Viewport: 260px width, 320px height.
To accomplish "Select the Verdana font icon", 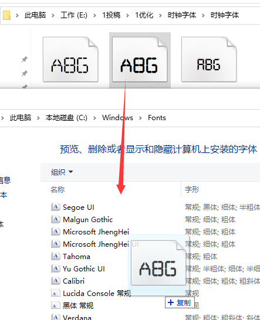I will (56, 317).
